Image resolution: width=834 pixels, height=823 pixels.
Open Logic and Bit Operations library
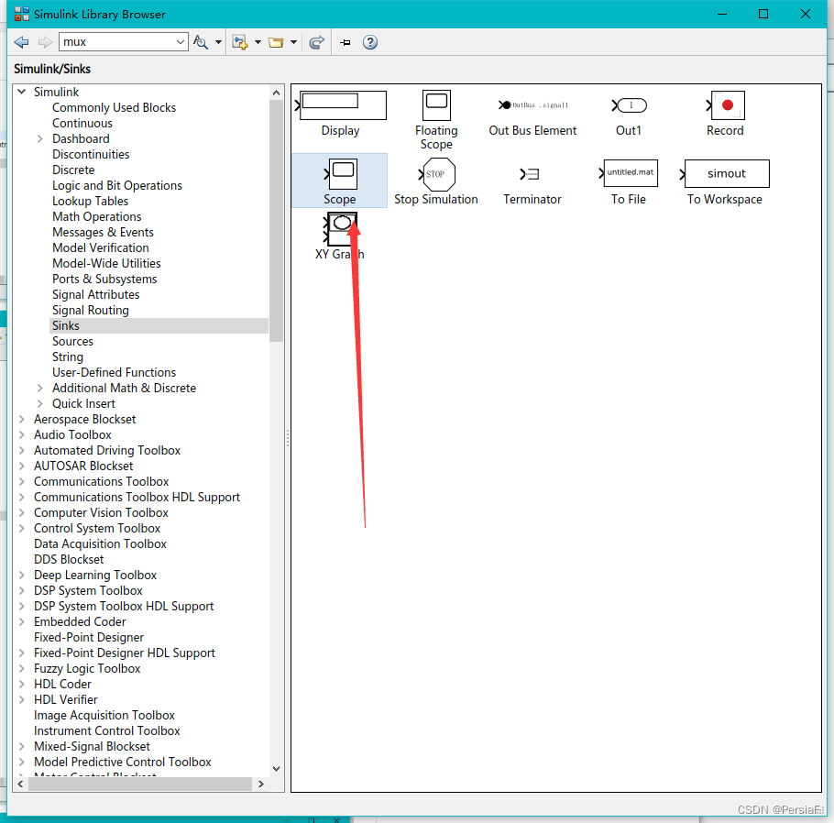point(117,185)
